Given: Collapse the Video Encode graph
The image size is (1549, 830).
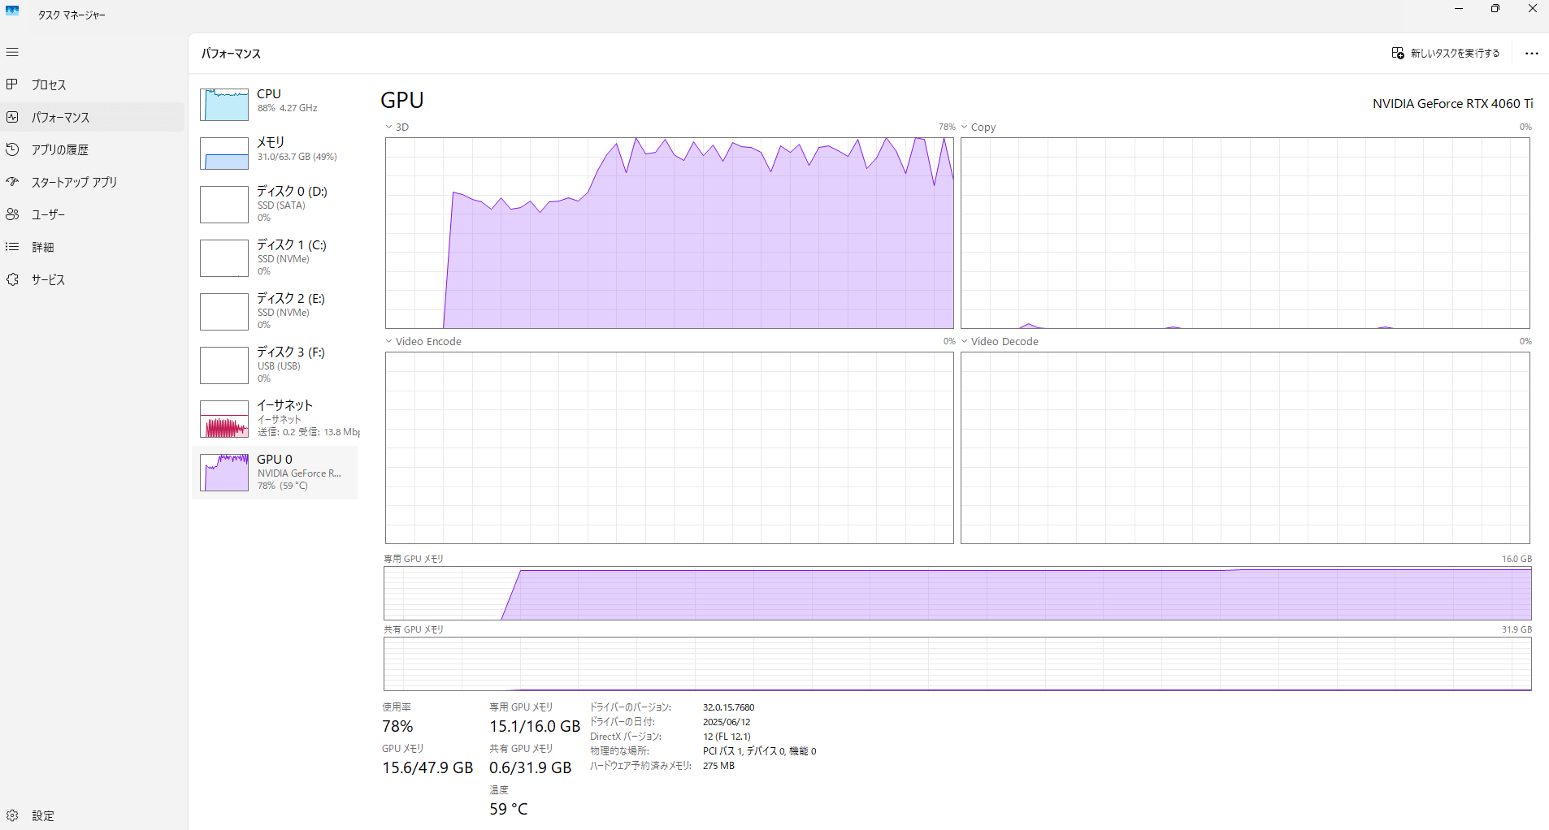Looking at the screenshot, I should (388, 341).
